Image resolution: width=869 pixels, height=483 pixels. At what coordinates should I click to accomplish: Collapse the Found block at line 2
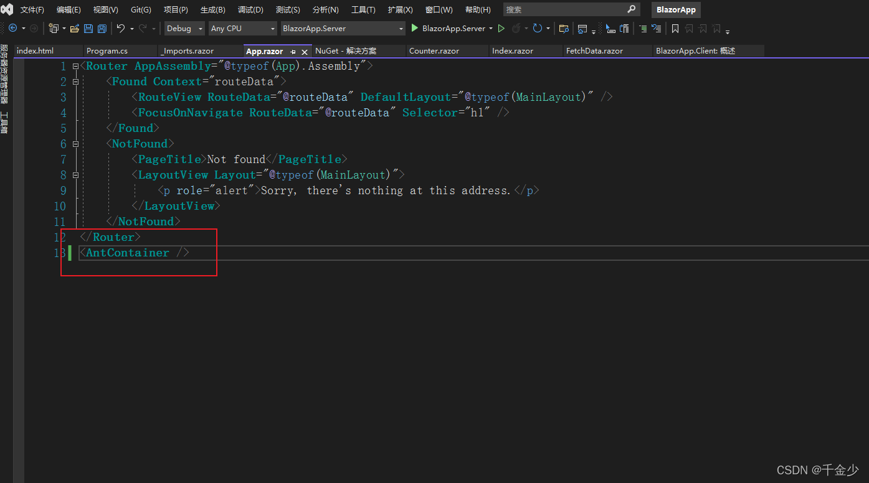tap(75, 82)
